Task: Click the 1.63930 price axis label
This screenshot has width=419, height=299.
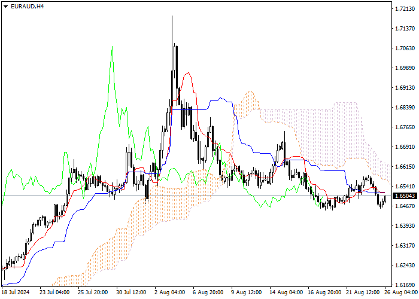Action: 405,226
